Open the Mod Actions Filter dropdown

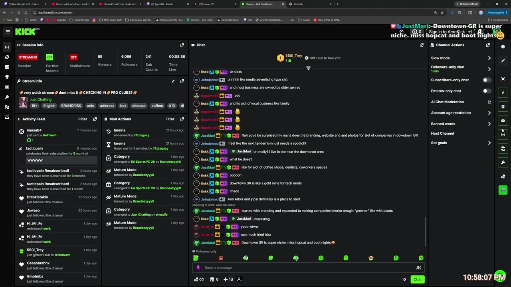[x=170, y=119]
